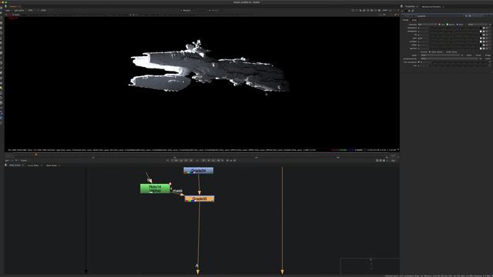Click the whitepoint color swatch

pos(481,32)
